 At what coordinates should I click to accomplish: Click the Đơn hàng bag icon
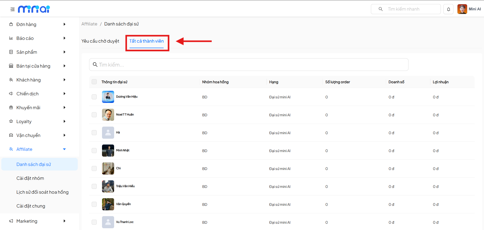[11, 24]
